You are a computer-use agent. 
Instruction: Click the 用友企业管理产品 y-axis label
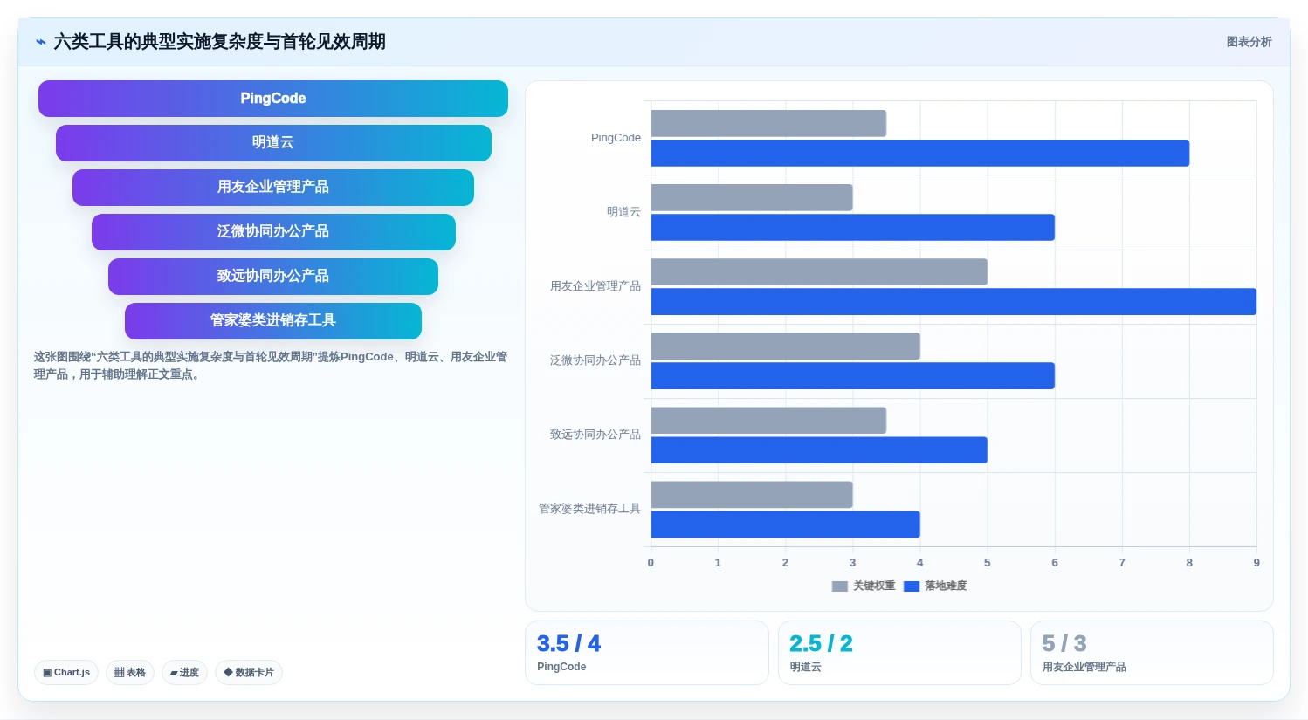click(x=595, y=286)
